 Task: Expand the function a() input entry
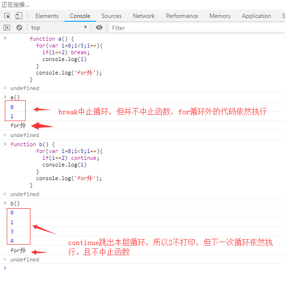click(x=5, y=38)
